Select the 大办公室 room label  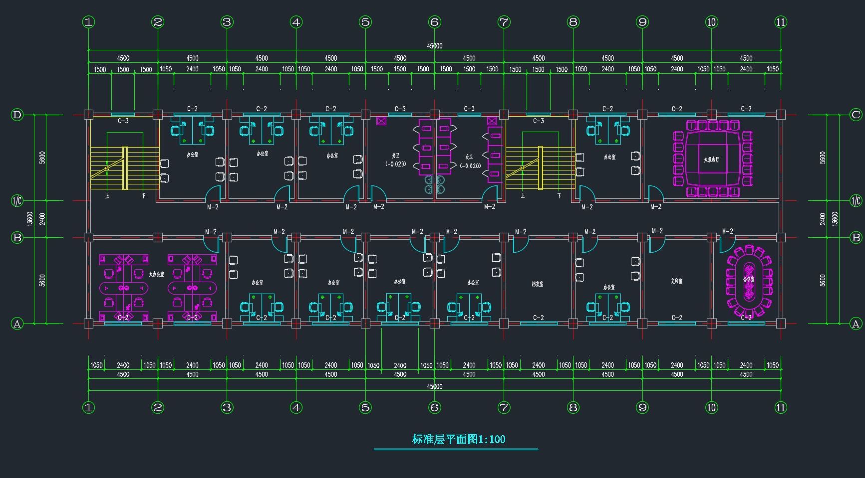point(156,274)
